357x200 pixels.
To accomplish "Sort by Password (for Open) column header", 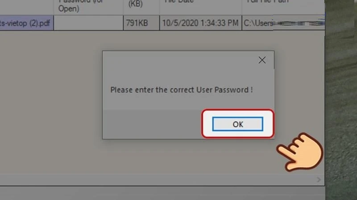I will click(88, 7).
